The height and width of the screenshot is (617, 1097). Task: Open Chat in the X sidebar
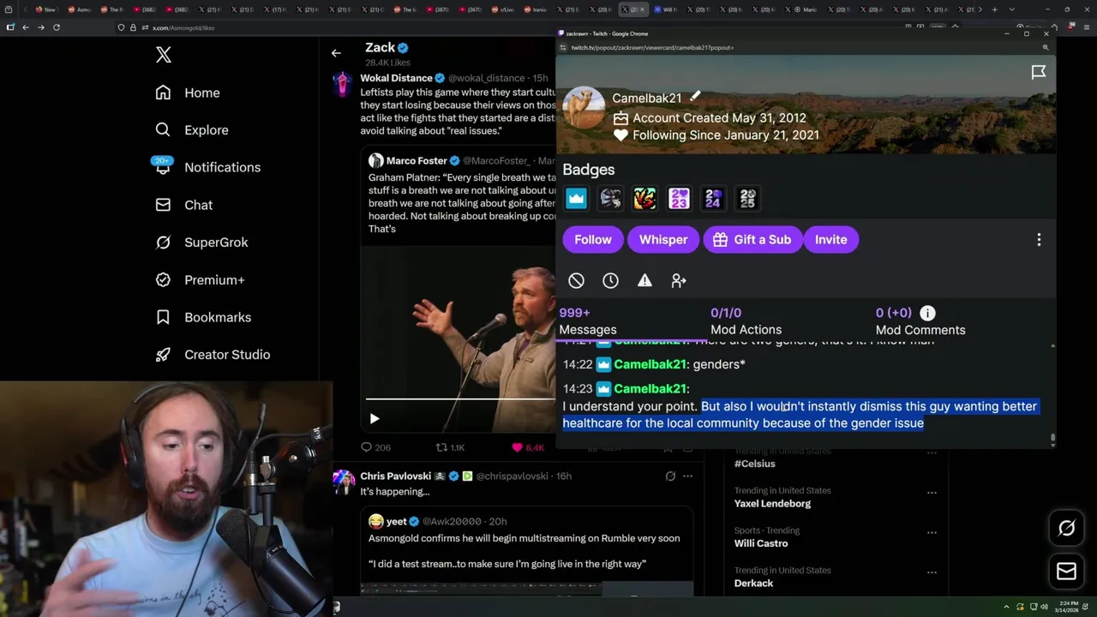184,205
